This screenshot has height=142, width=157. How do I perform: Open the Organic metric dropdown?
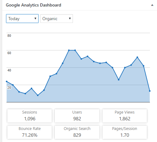coord(57,19)
